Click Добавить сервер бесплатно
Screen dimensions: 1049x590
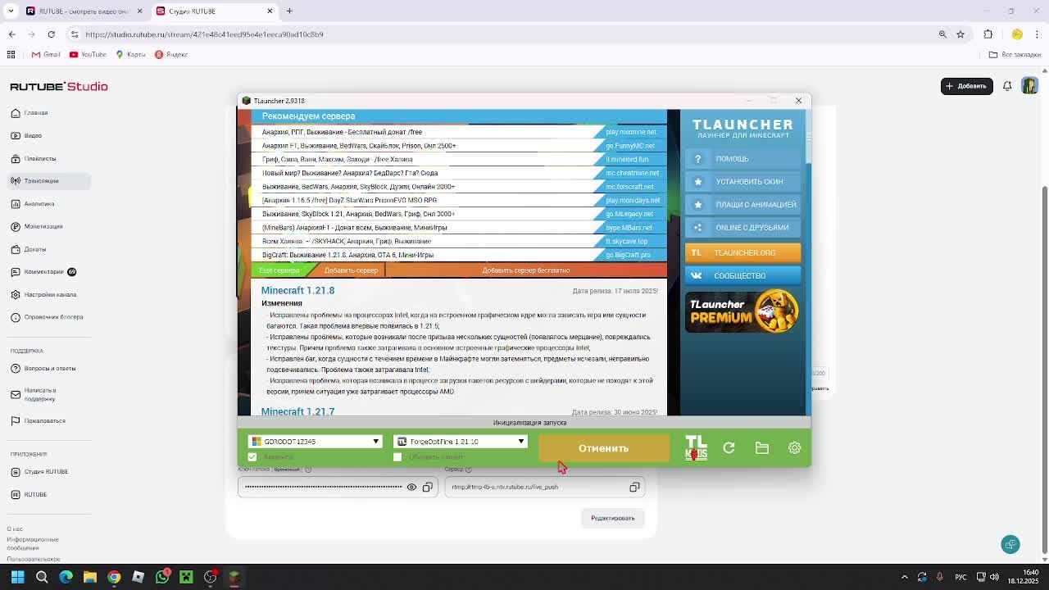[x=526, y=270]
